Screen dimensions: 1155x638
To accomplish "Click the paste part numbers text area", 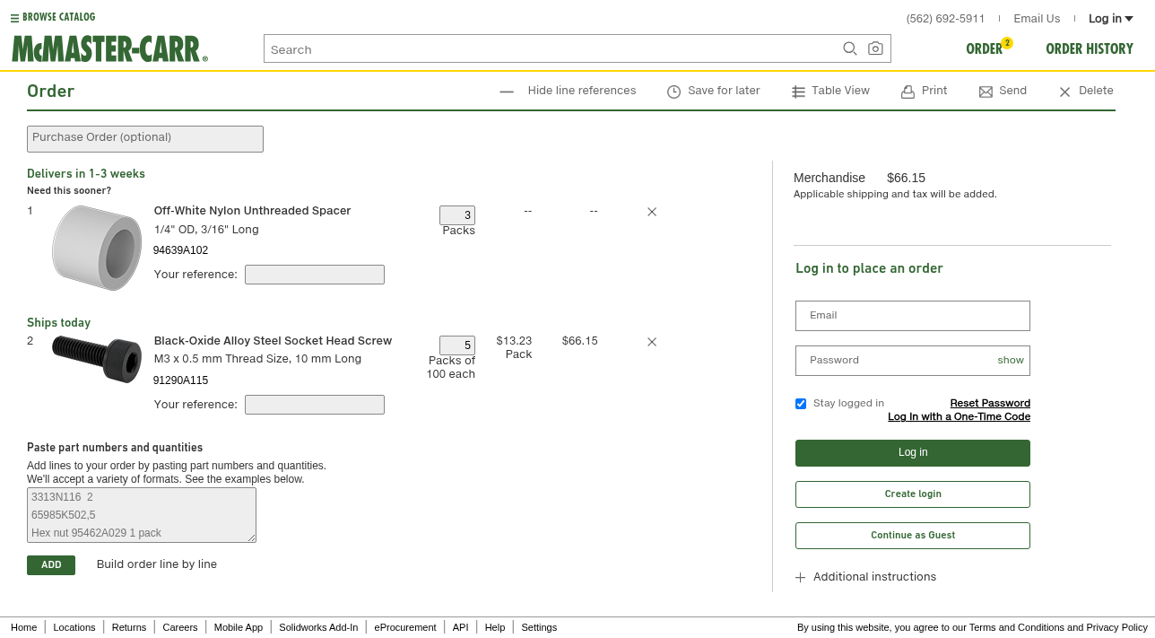I will click(142, 515).
